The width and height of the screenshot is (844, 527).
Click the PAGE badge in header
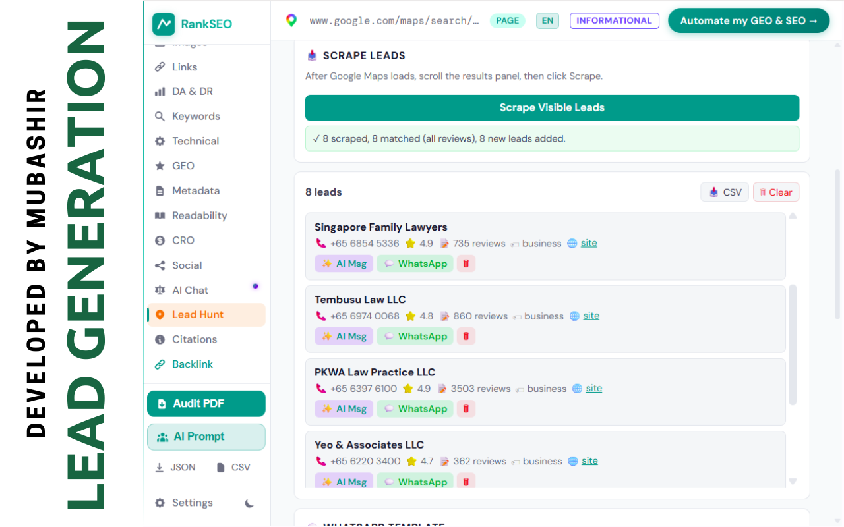click(508, 20)
